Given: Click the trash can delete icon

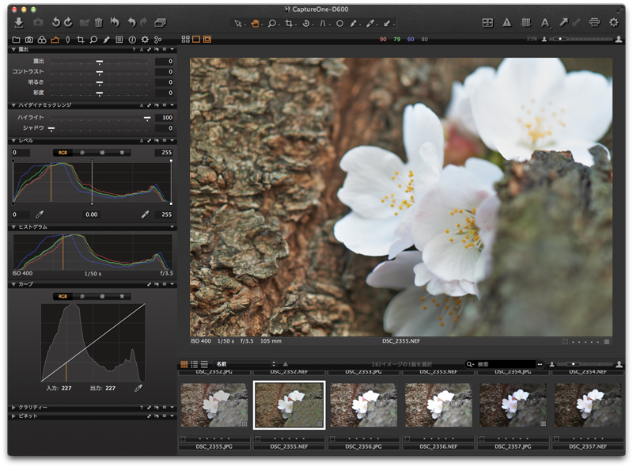Looking at the screenshot, I should point(98,23).
